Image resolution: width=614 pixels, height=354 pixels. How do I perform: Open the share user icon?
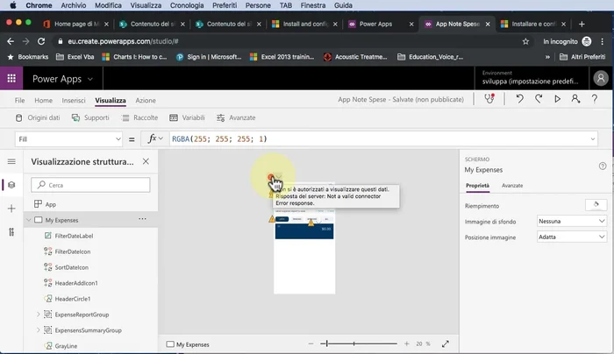(x=575, y=99)
